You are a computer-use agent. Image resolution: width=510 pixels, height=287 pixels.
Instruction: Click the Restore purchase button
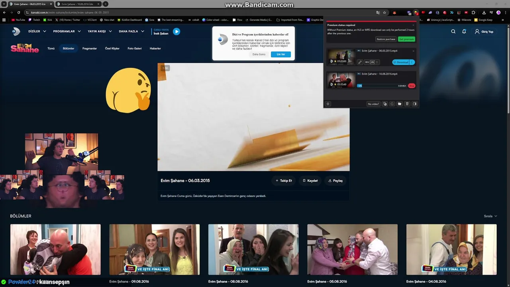tap(386, 39)
